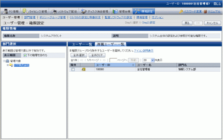Open the パスワード変更 link
The width and height of the screenshot is (223, 140).
click(x=192, y=11)
